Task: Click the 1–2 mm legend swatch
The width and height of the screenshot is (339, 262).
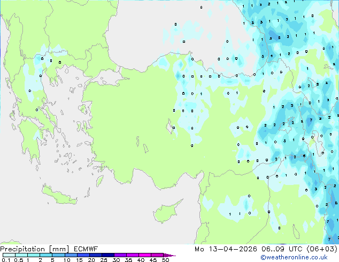Action: (x=34, y=255)
